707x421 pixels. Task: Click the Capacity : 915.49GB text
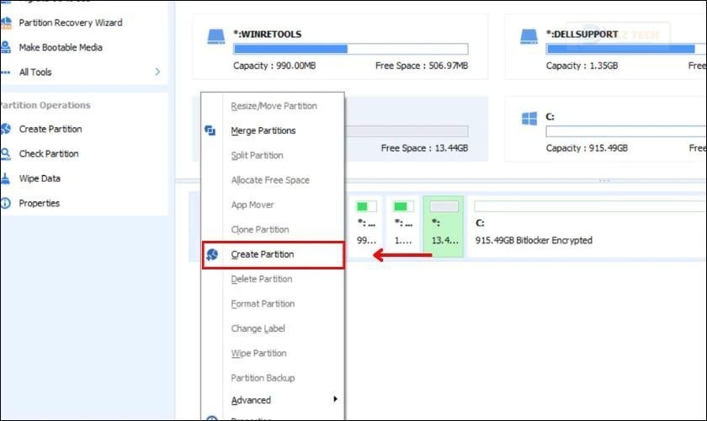[x=587, y=148]
